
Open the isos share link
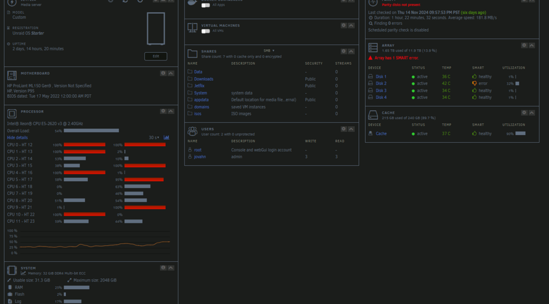click(x=198, y=114)
